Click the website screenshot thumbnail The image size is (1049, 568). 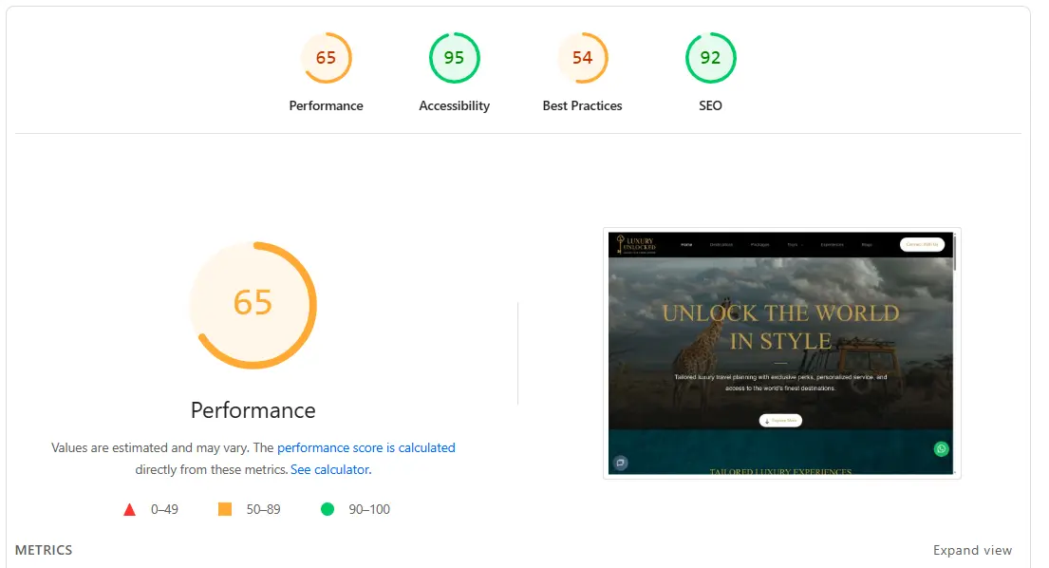pos(781,353)
